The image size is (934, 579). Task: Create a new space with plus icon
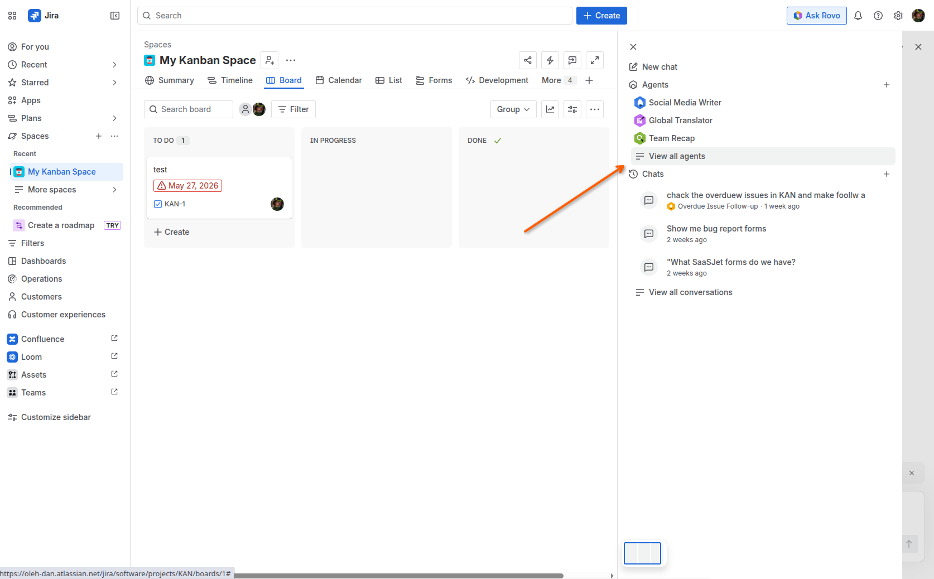click(99, 136)
